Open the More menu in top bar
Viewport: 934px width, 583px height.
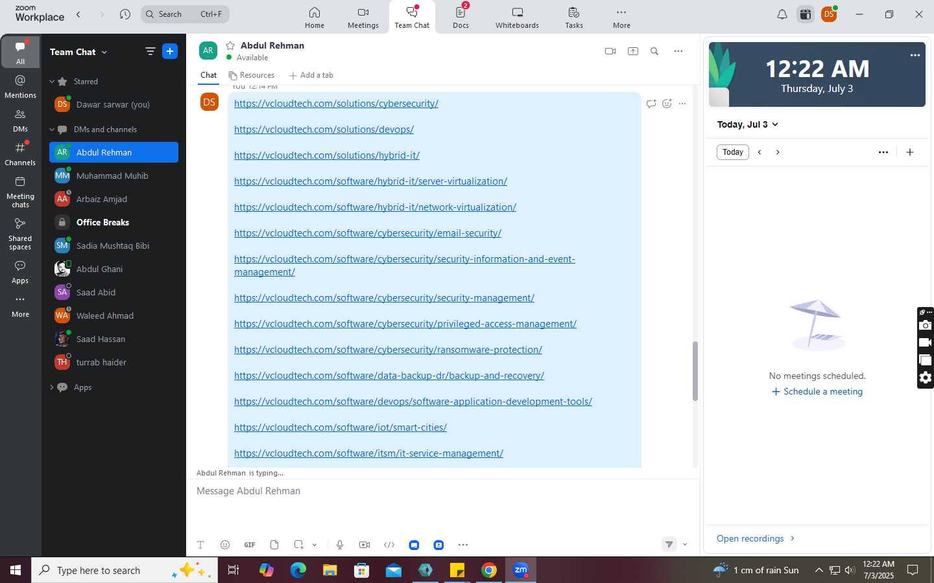point(621,17)
